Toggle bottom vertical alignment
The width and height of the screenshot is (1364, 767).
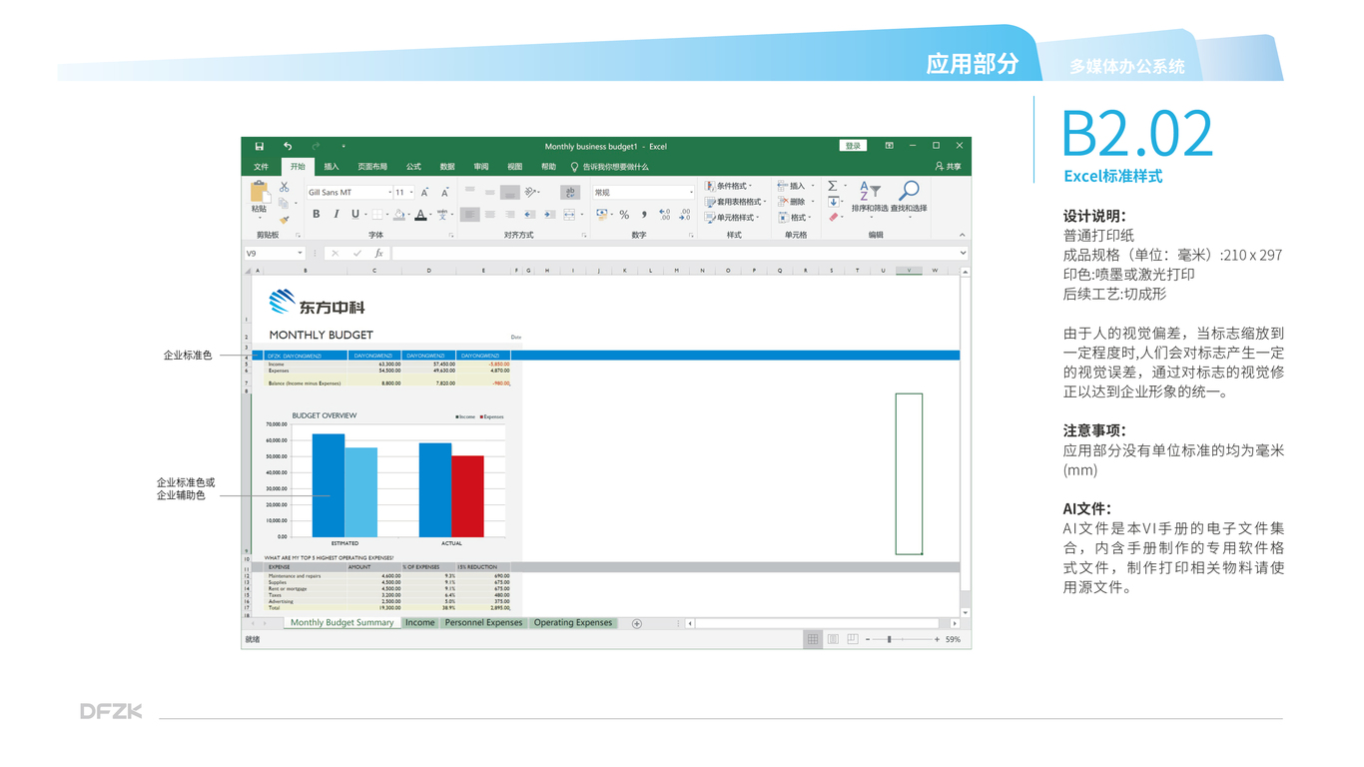click(509, 192)
